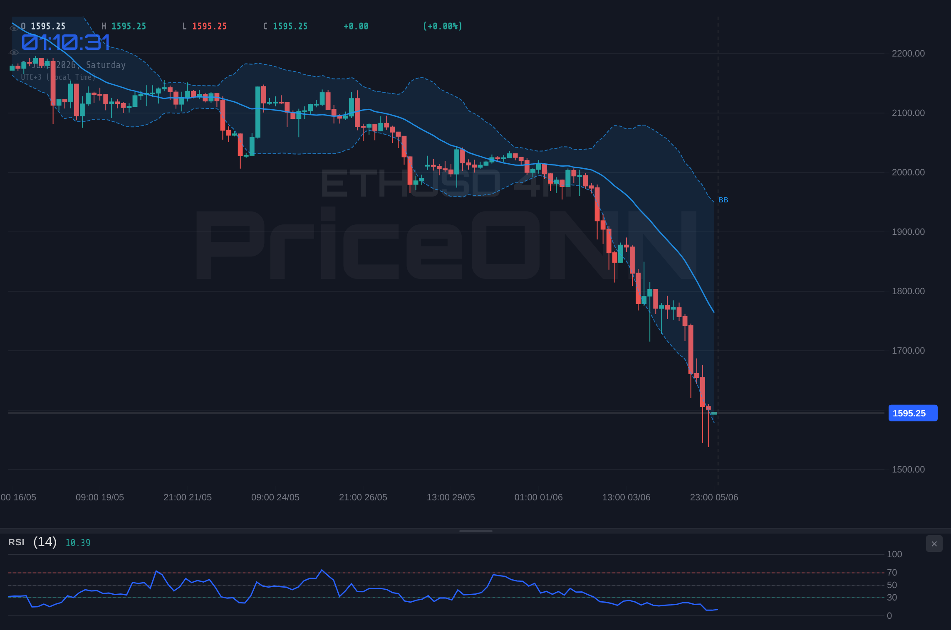951x630 pixels.
Task: Click the RSI indicator title
Action: click(x=16, y=542)
